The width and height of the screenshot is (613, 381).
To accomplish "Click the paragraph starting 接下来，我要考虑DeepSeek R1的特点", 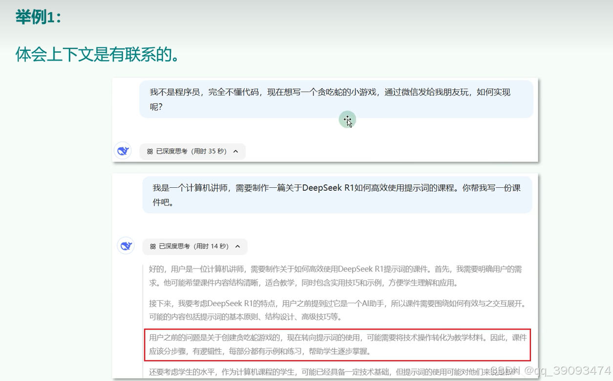I will pyautogui.click(x=337, y=310).
